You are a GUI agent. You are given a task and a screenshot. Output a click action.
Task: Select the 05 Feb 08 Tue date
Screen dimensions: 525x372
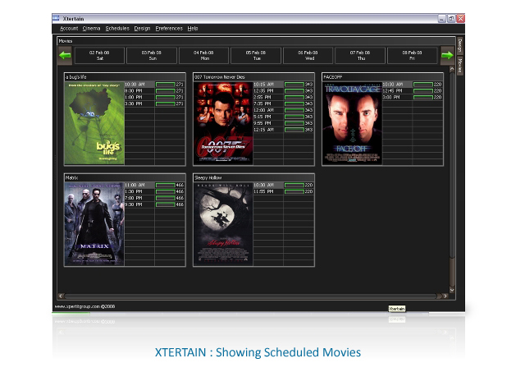(x=256, y=55)
